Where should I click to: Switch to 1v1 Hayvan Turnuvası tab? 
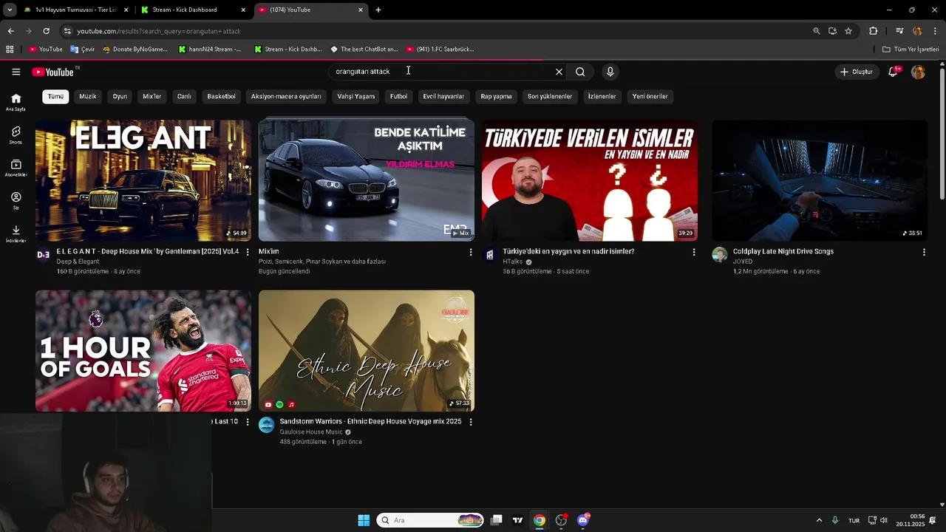(x=76, y=10)
